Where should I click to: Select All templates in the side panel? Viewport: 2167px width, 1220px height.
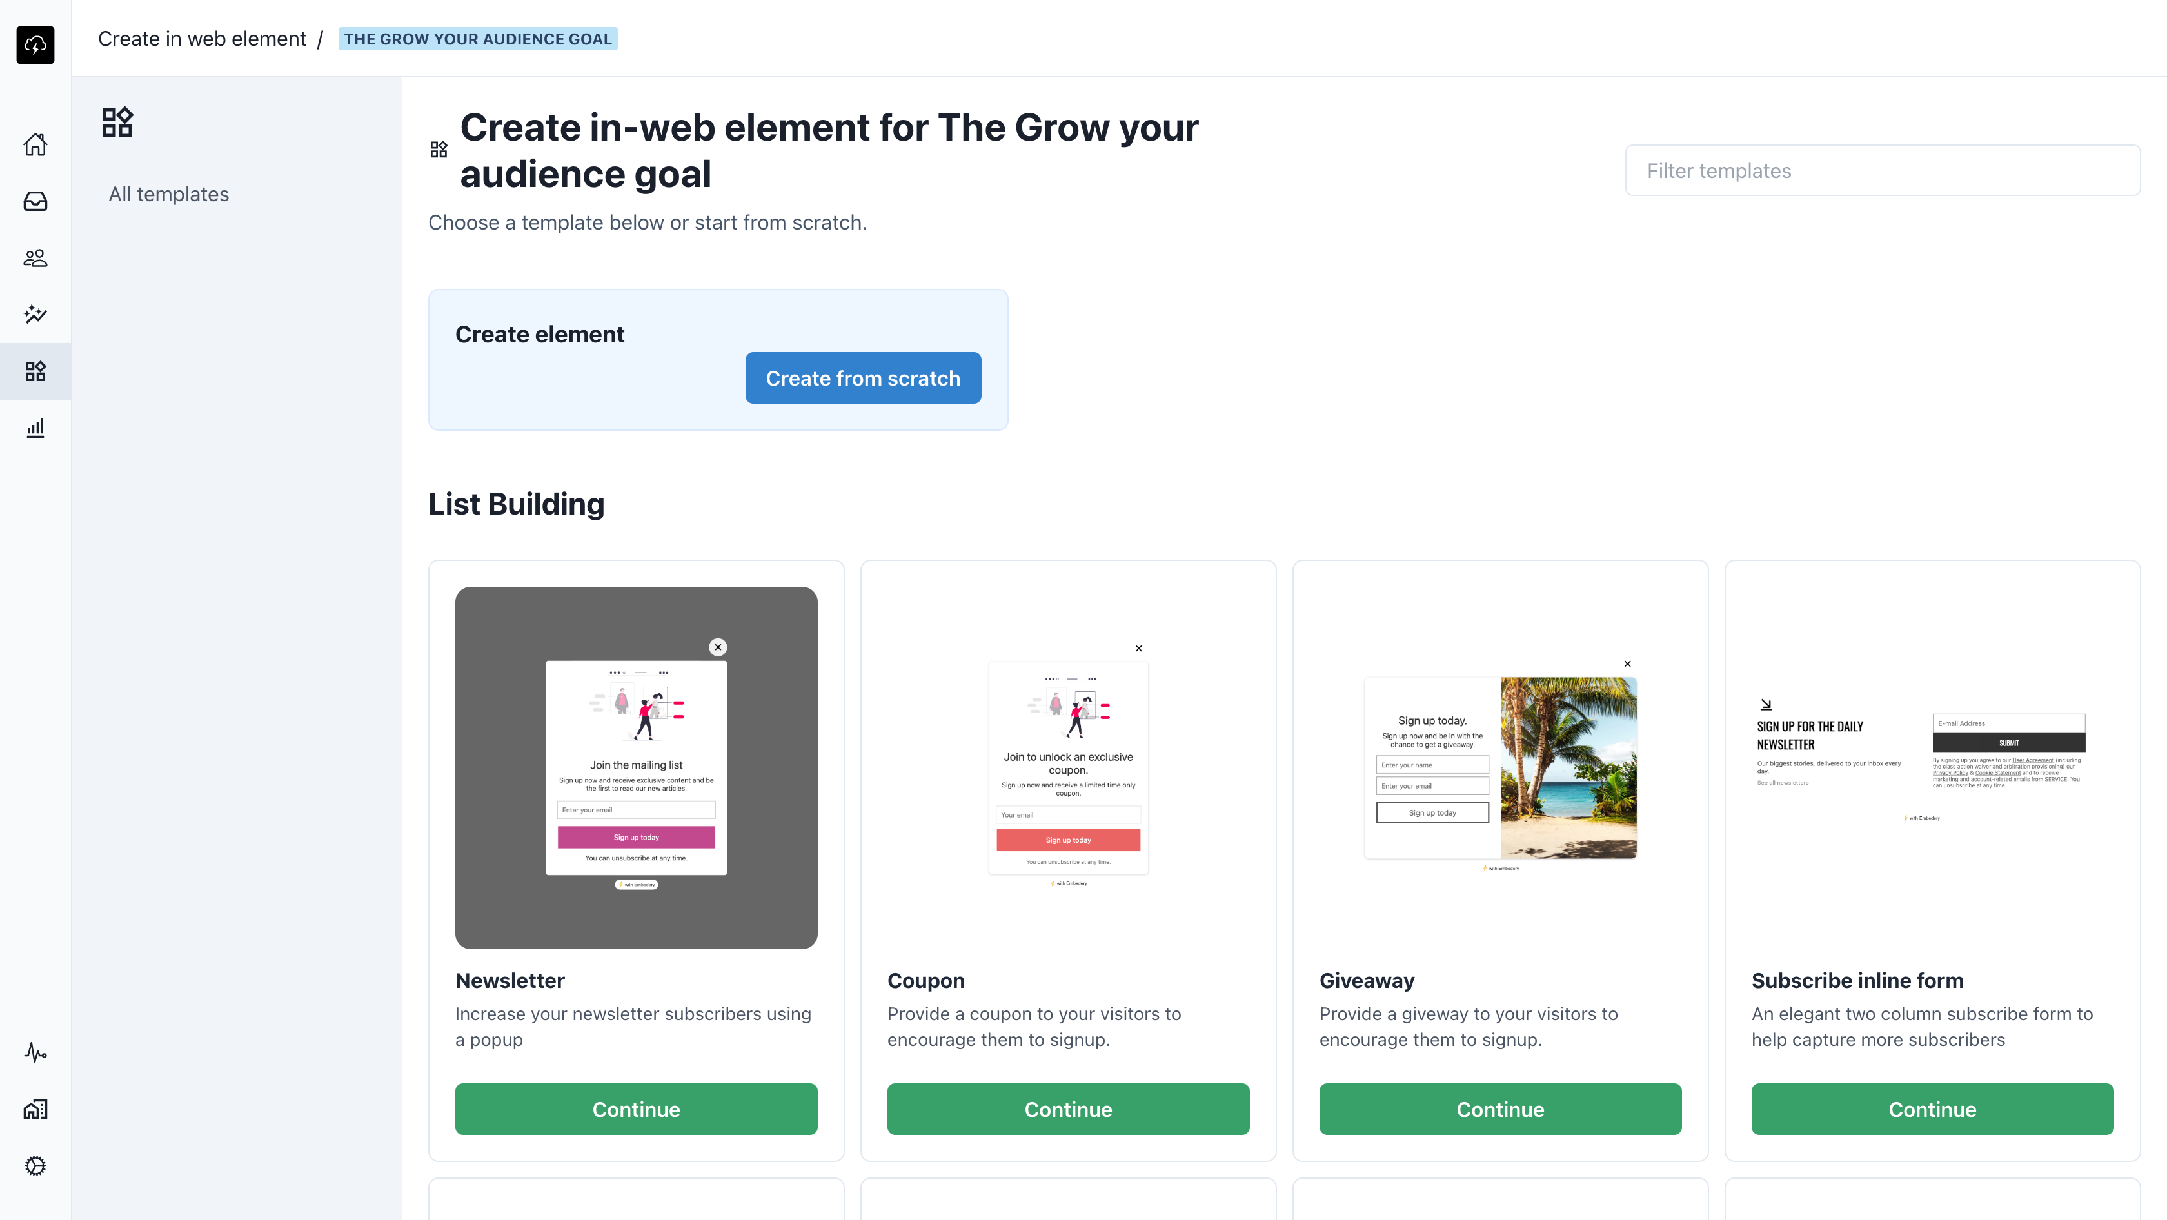coord(168,194)
